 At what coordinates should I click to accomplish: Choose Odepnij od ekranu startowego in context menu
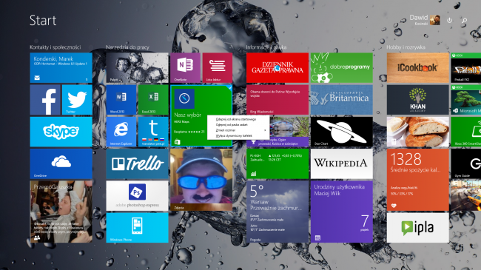[x=235, y=119]
